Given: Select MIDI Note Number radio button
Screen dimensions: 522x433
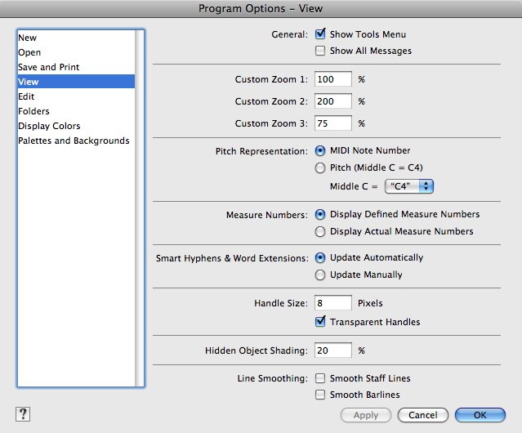Looking at the screenshot, I should [x=320, y=151].
